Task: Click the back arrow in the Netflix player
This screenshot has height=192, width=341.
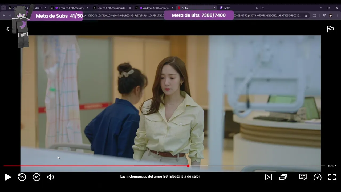Action: [x=9, y=29]
